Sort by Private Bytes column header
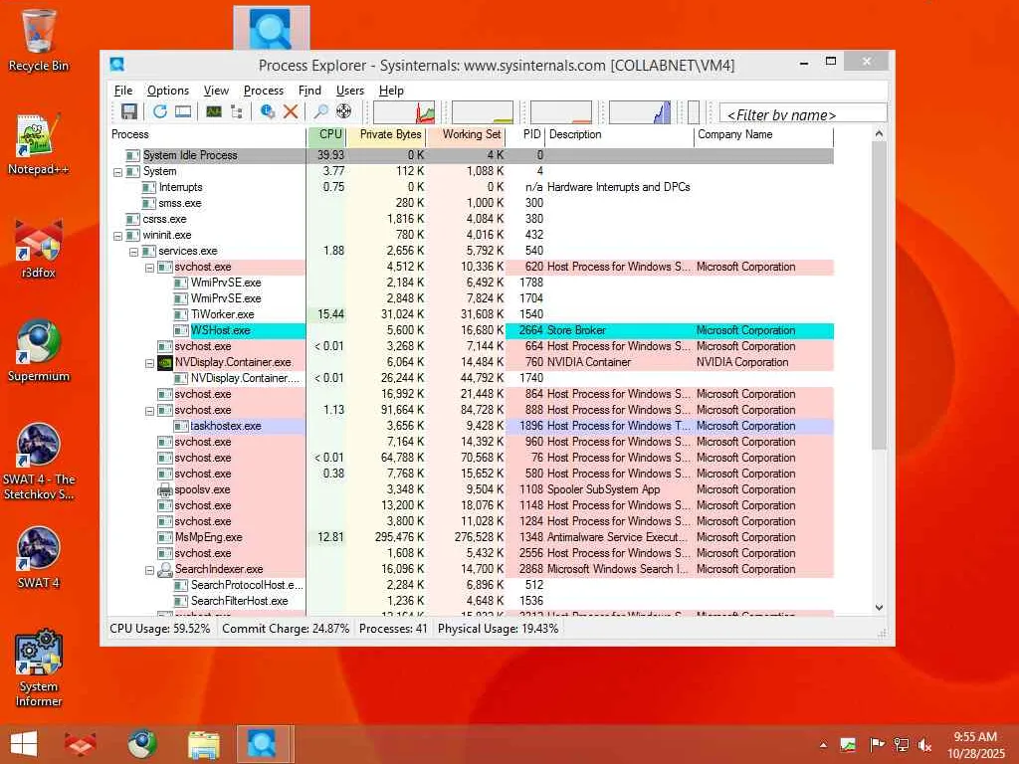 387,134
